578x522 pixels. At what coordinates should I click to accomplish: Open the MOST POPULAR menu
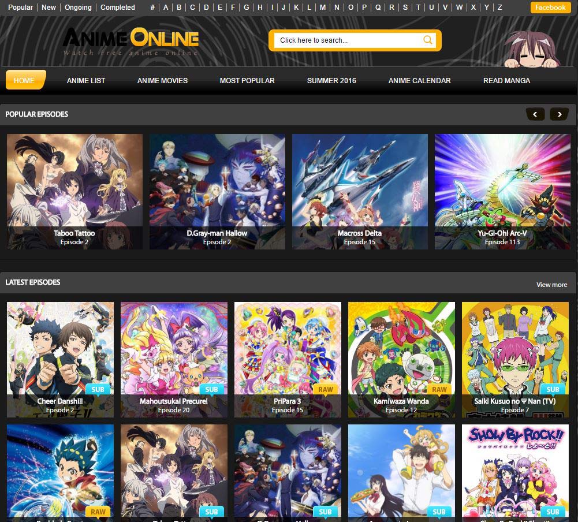pos(247,80)
